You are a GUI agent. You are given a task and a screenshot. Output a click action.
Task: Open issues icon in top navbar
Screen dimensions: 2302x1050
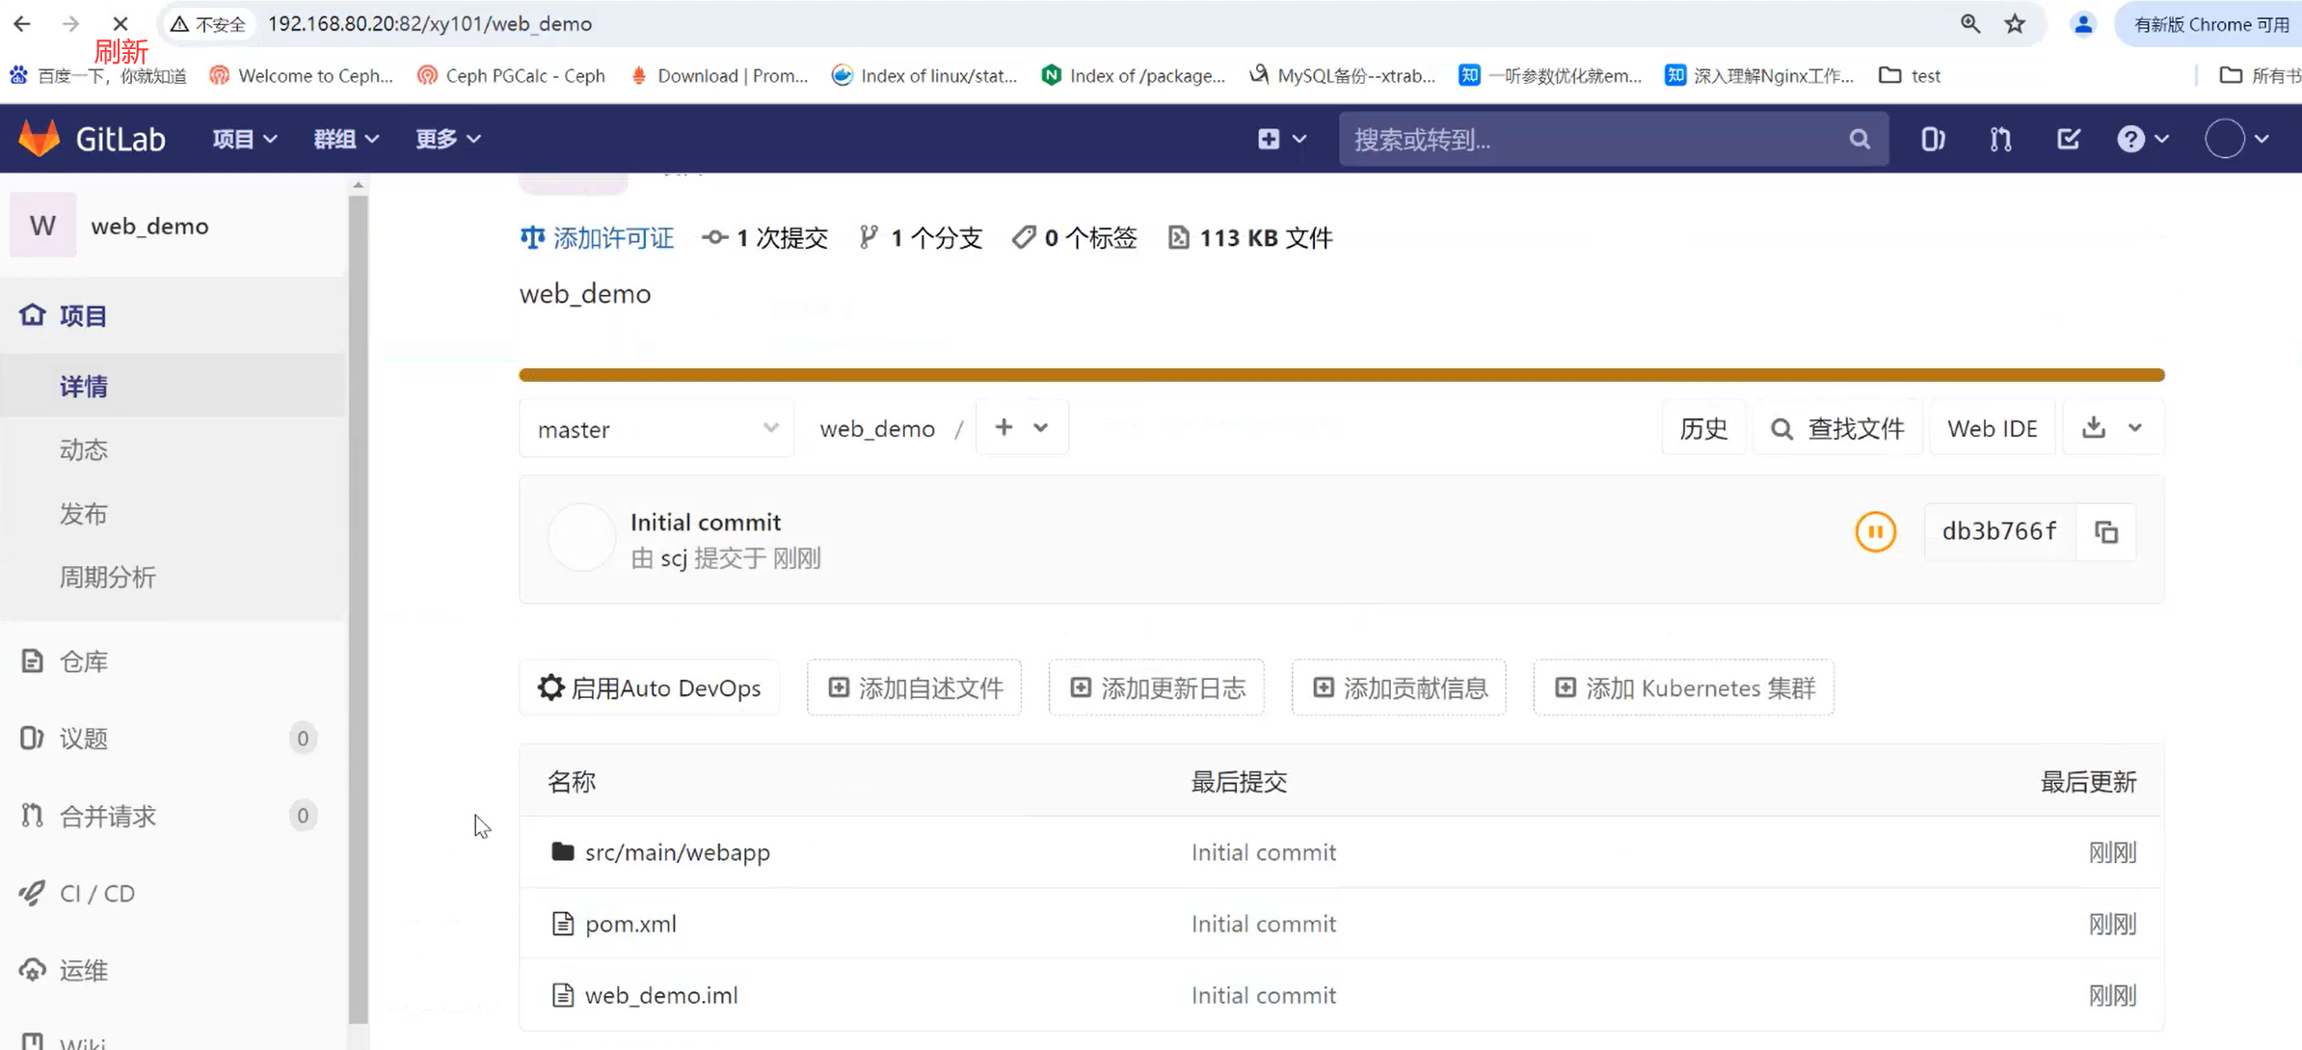coord(1933,139)
